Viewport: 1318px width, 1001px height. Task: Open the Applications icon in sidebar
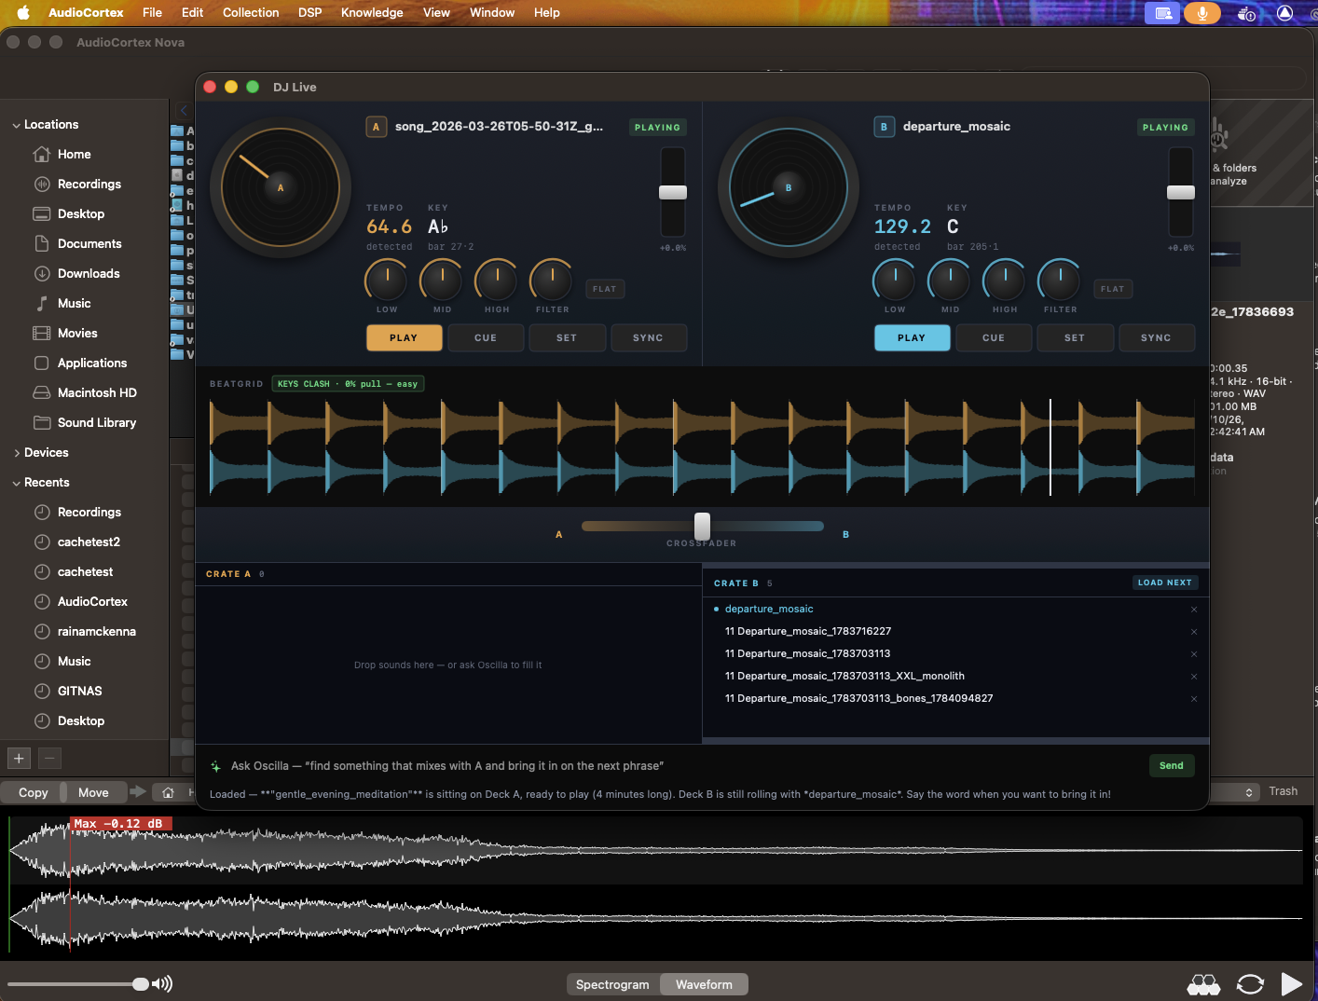42,363
